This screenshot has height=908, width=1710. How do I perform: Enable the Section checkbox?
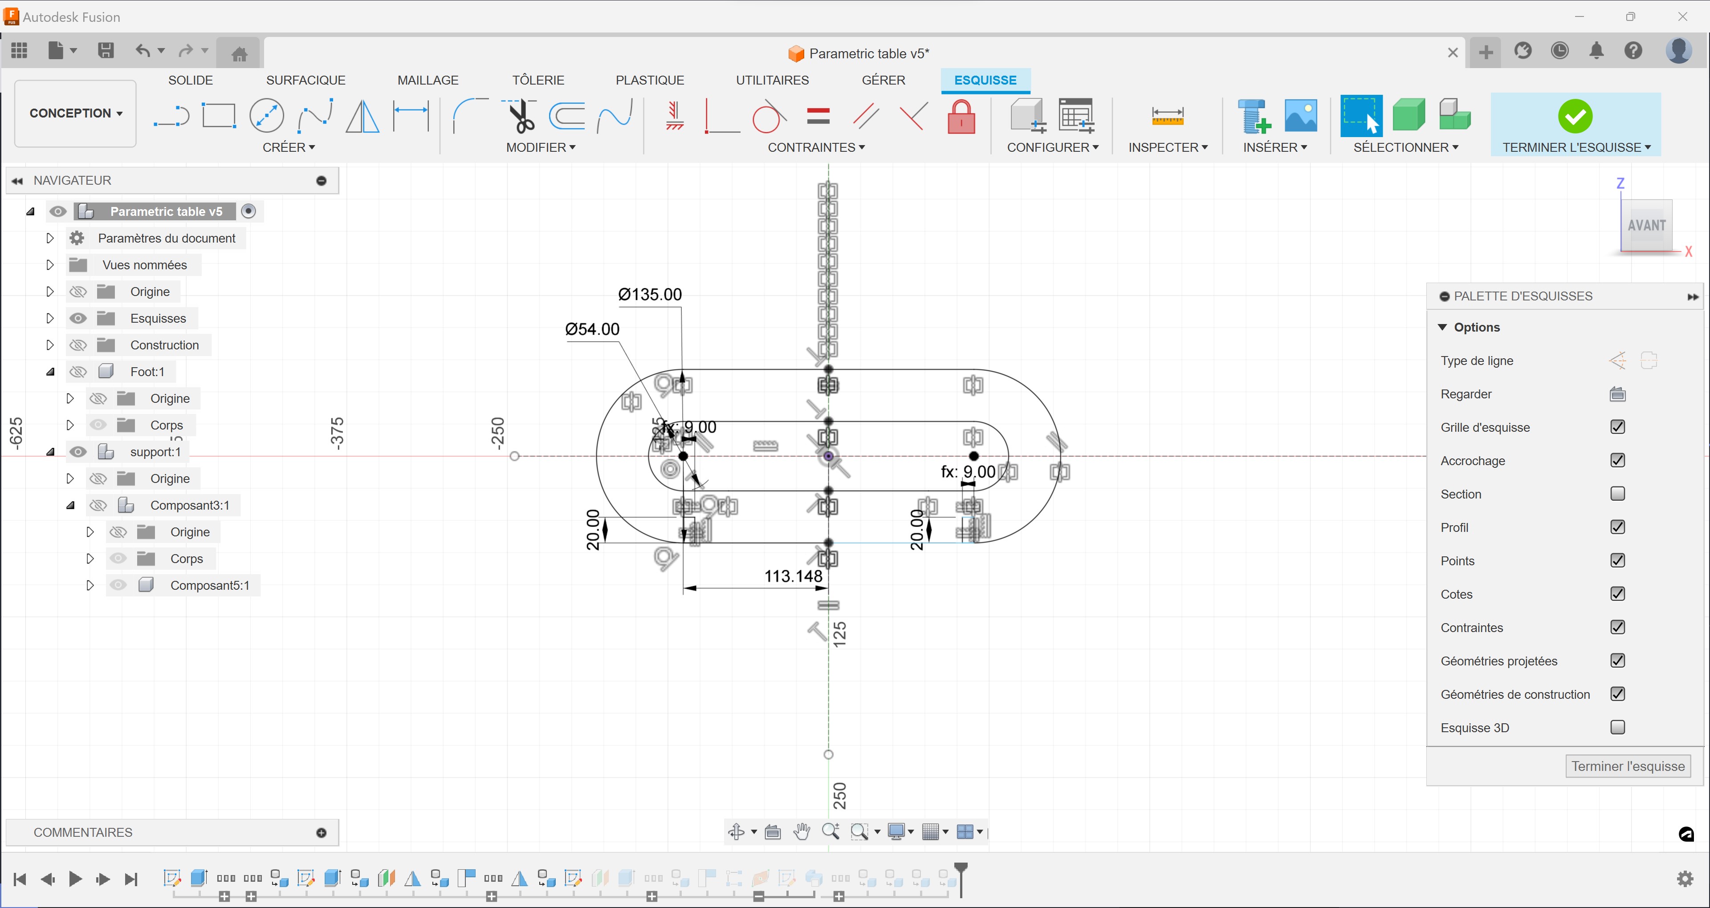(1618, 494)
